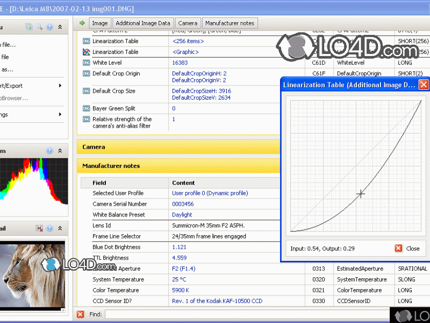Switch to the Camera tab

tap(188, 23)
